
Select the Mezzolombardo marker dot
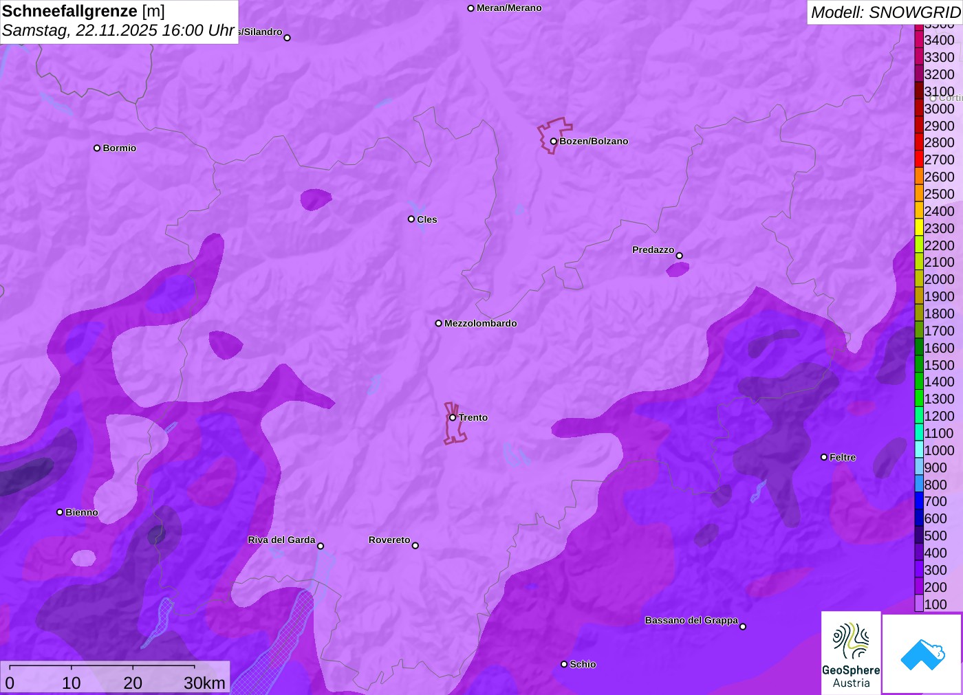(439, 323)
